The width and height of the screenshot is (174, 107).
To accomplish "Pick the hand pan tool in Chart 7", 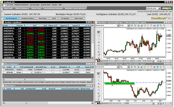I will [98, 77].
